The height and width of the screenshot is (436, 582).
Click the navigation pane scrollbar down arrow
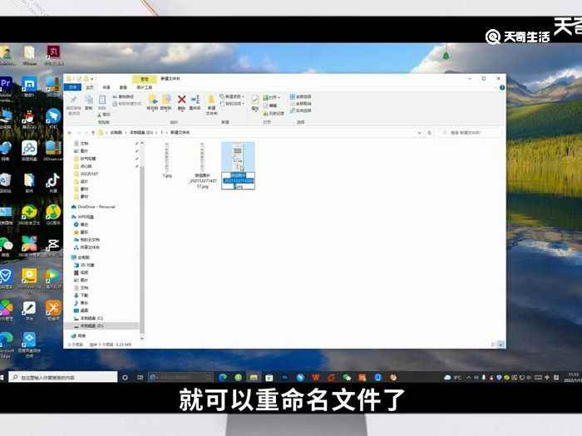(x=142, y=338)
